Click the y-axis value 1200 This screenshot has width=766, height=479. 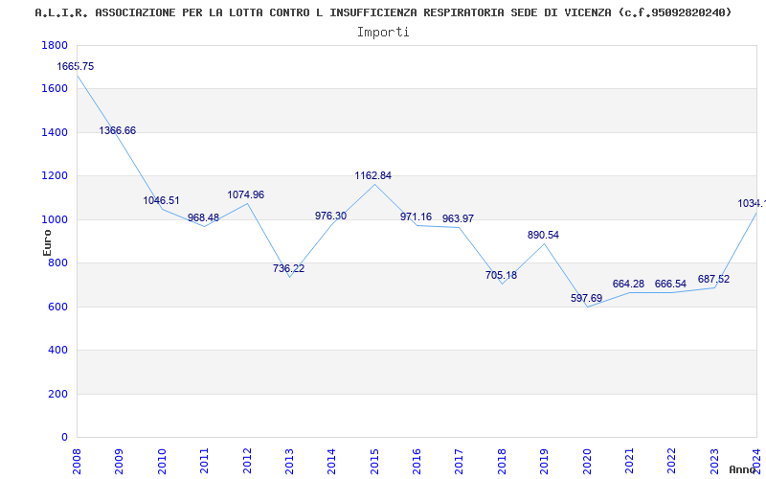tap(55, 176)
